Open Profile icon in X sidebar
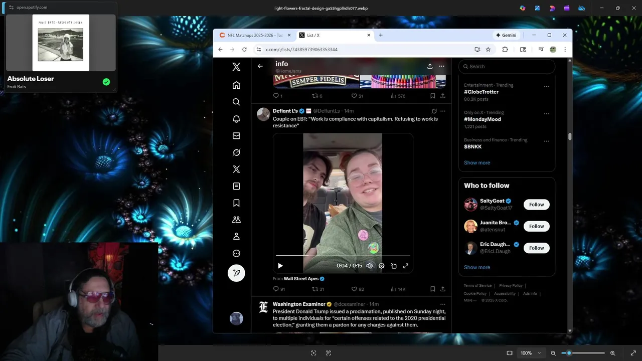Viewport: 642px width, 361px height. [x=236, y=237]
